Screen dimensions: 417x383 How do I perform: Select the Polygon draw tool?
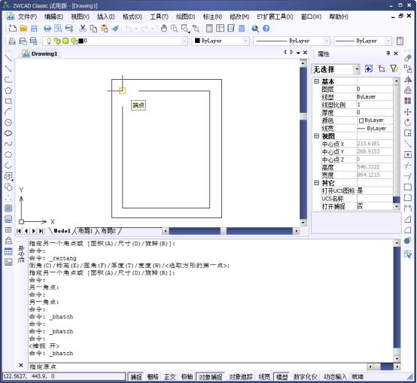[x=8, y=90]
